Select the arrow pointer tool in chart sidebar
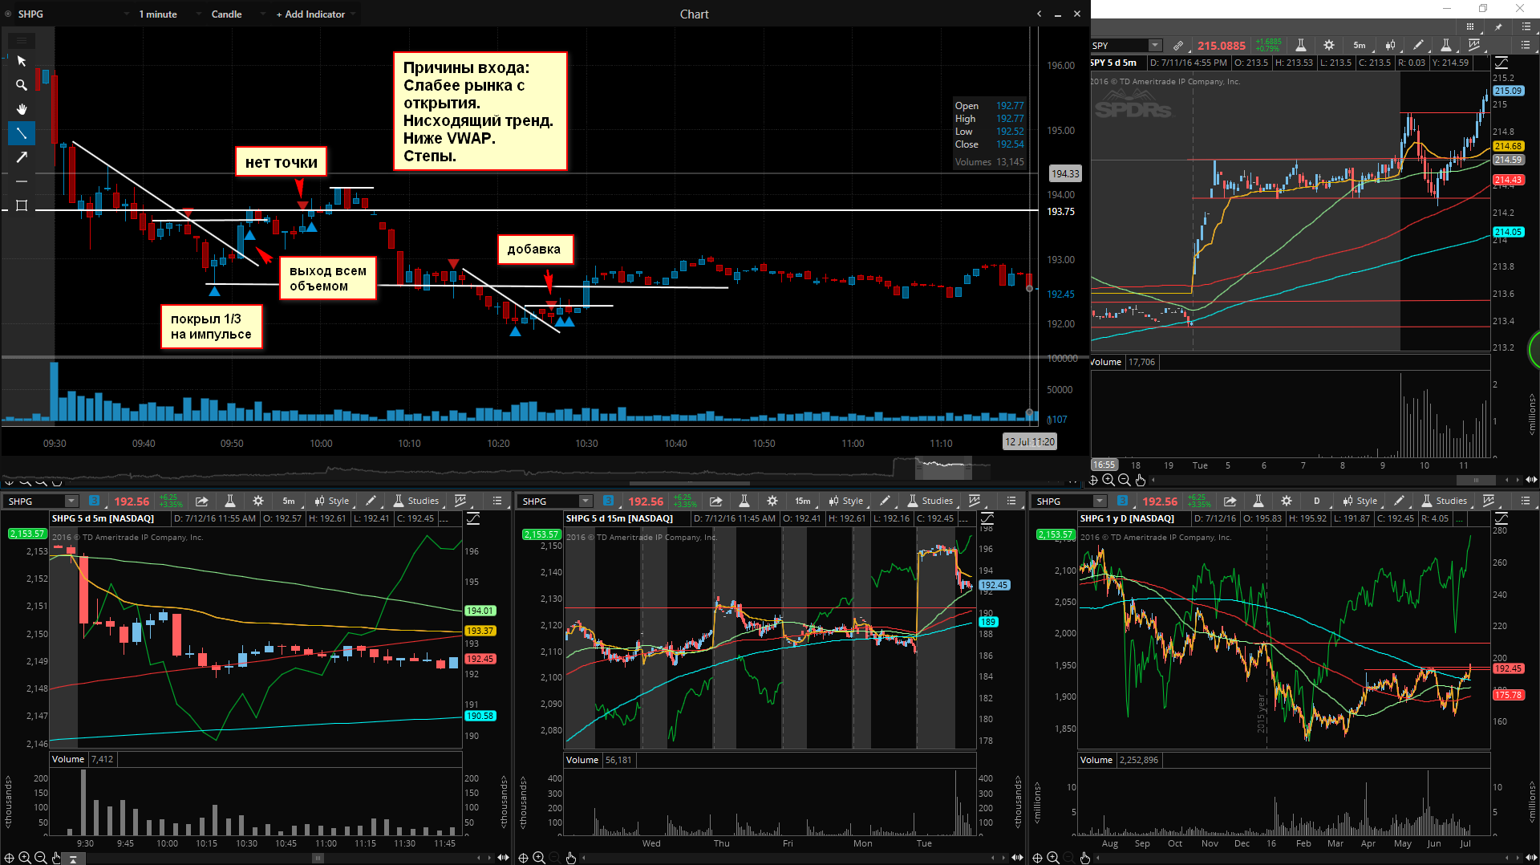The width and height of the screenshot is (1540, 865). (22, 61)
